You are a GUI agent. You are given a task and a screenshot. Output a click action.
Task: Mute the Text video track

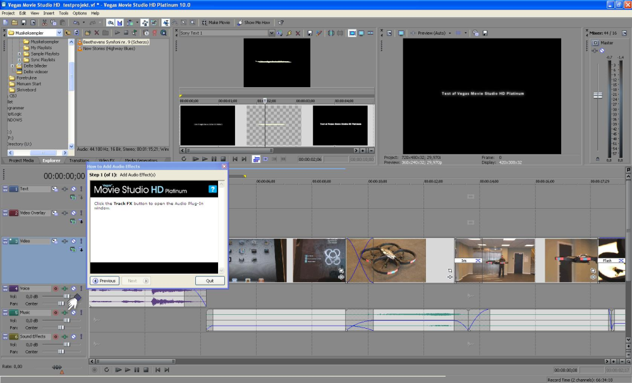point(73,189)
